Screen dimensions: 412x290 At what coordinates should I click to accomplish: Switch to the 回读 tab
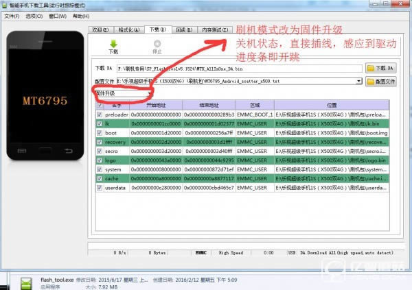pos(183,30)
